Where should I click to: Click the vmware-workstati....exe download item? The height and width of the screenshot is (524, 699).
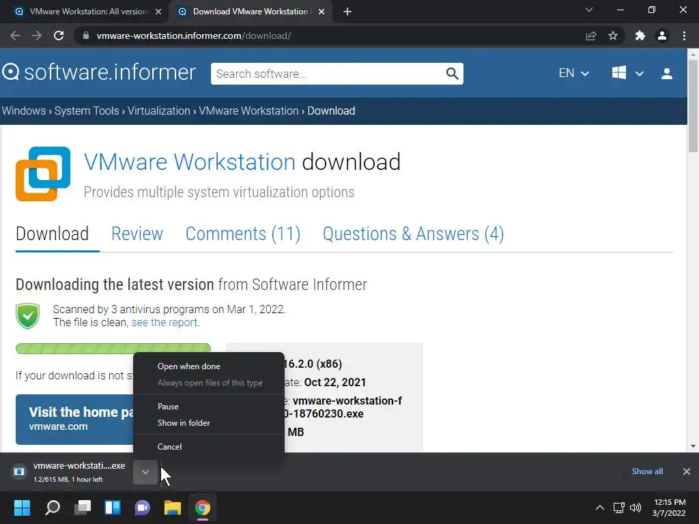tap(71, 472)
